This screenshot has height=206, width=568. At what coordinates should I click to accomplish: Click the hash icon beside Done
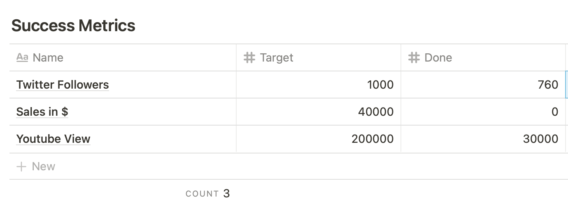[x=414, y=57]
